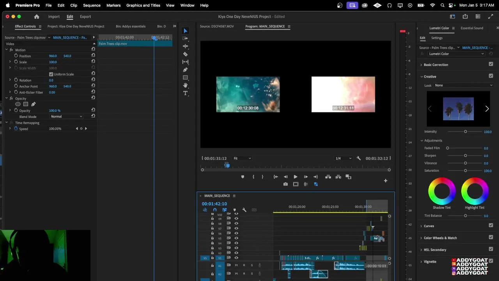This screenshot has width=499, height=281.
Task: Expand the Curves section
Action: (421, 226)
